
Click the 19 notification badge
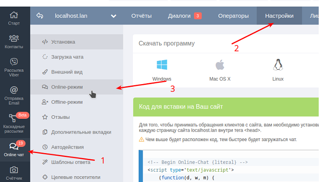pyautogui.click(x=21, y=143)
